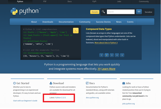Click the Python logo
Image resolution: width=161 pixels, height=109 pixels.
coord(26,12)
